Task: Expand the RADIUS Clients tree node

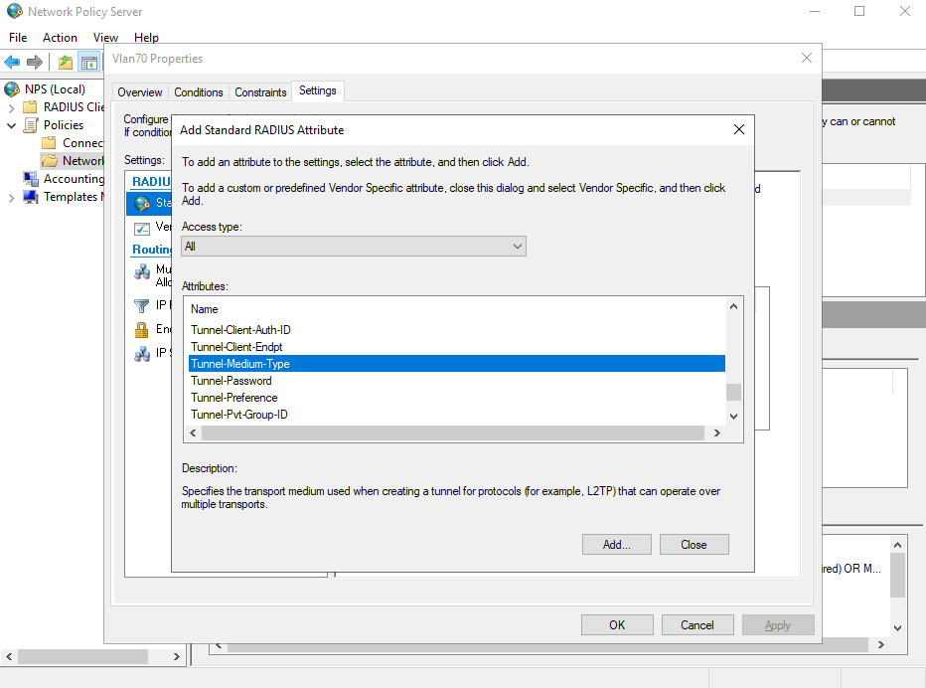Action: 11,107
